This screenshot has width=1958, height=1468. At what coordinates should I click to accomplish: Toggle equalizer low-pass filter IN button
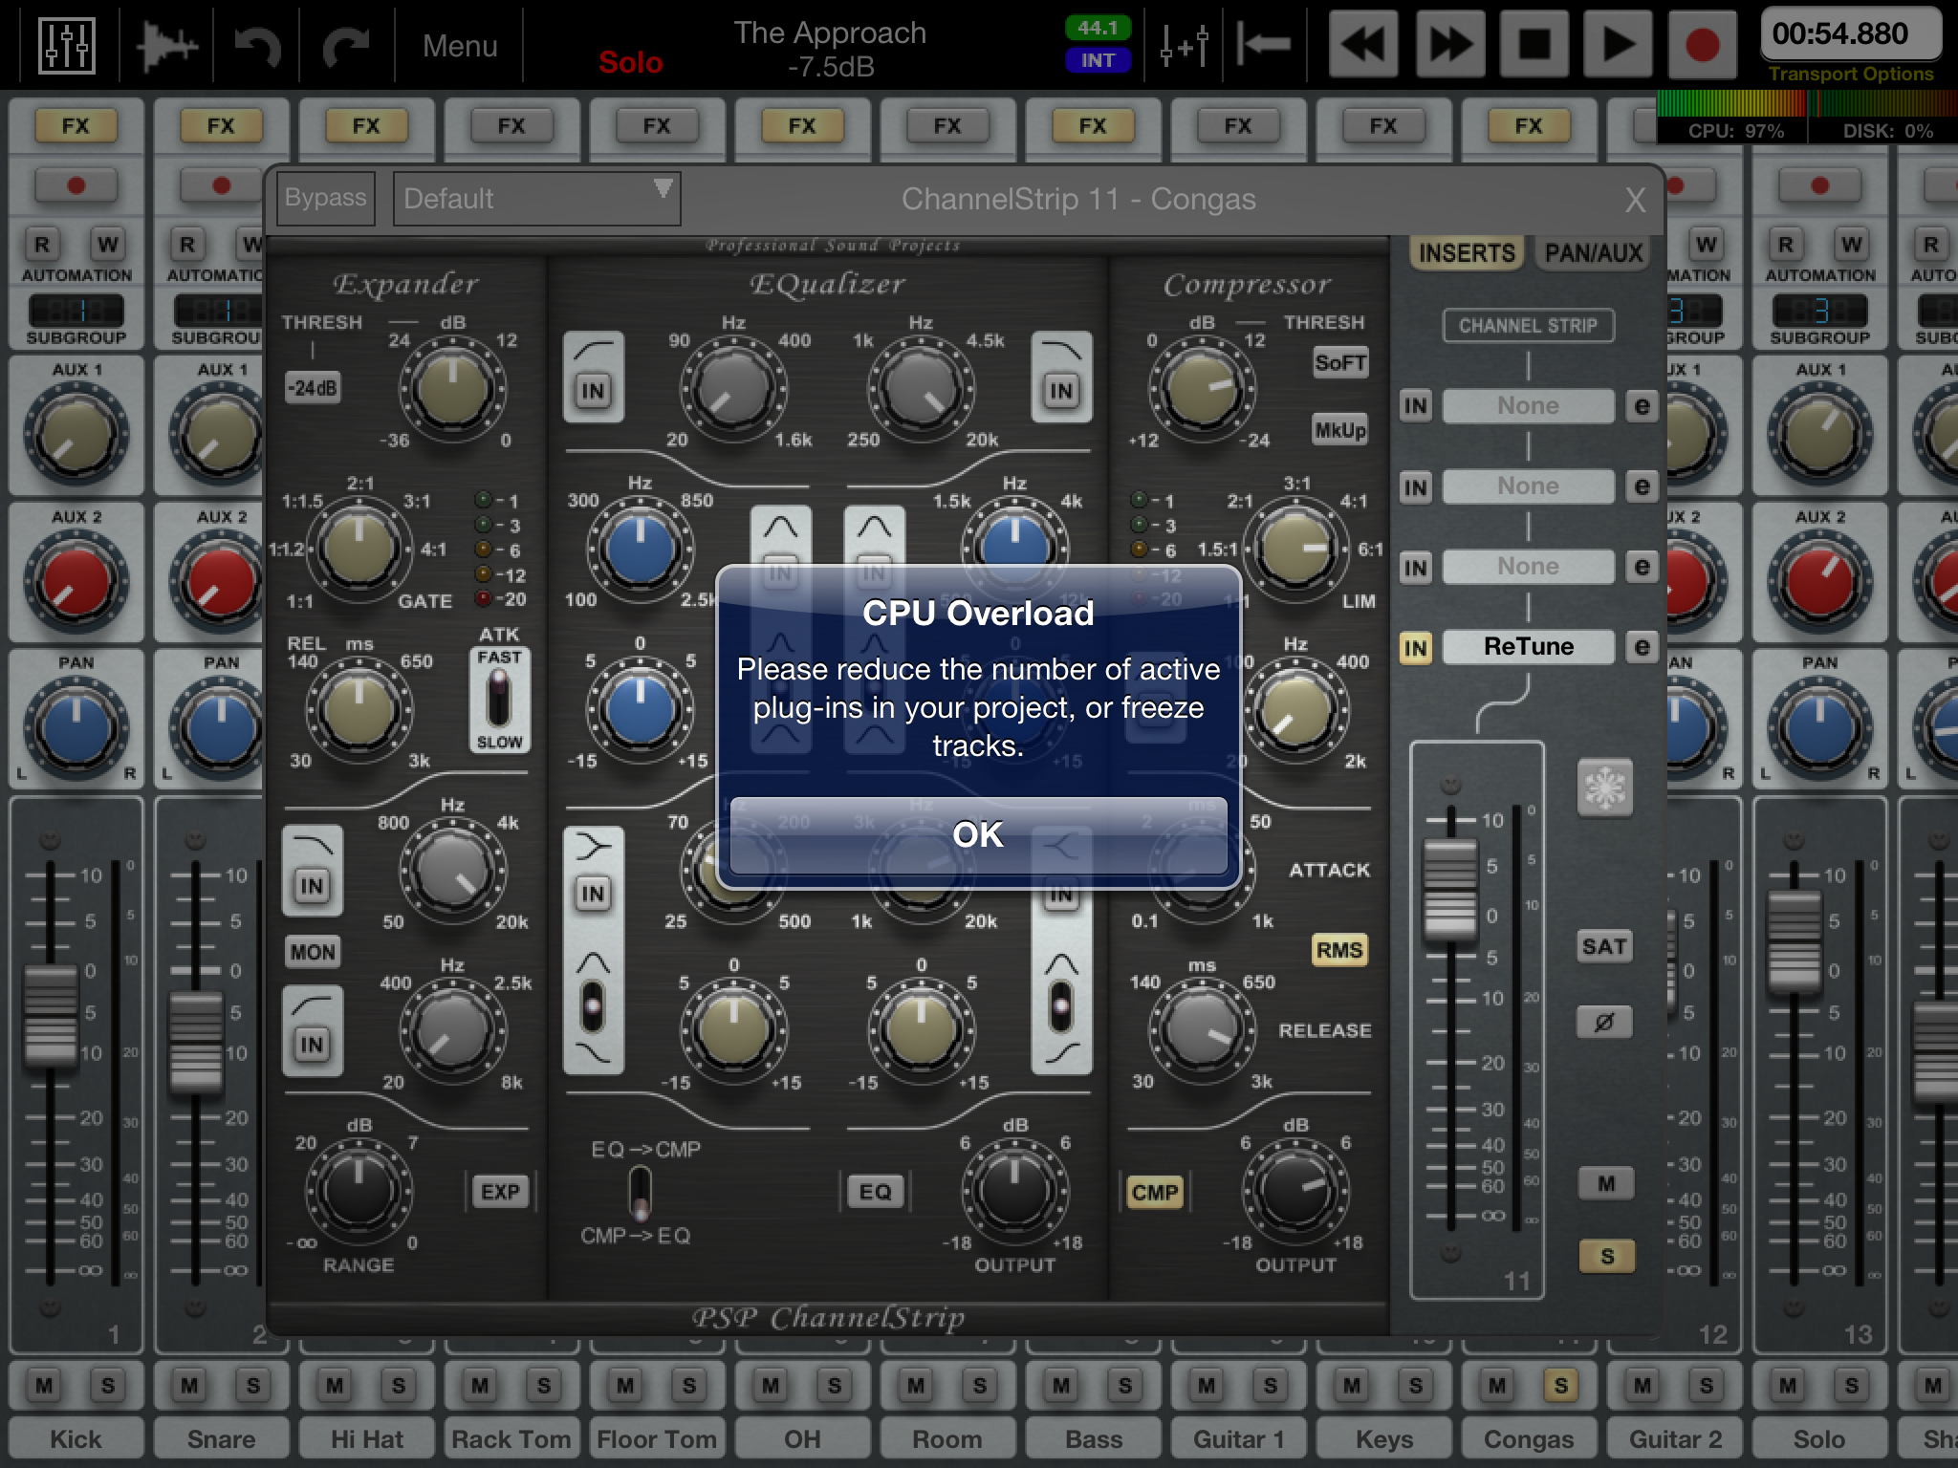[1061, 390]
